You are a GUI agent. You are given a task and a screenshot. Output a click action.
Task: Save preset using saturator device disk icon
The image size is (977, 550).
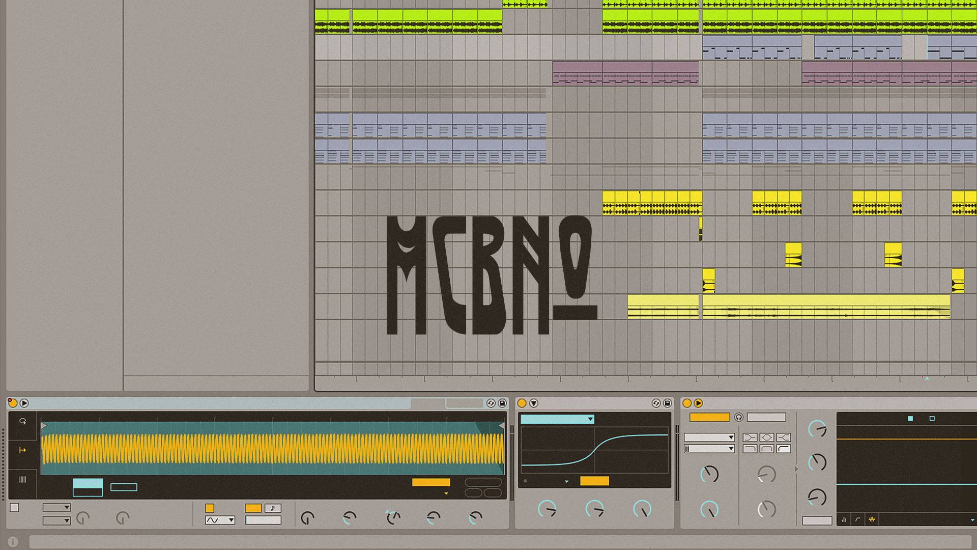pos(668,403)
